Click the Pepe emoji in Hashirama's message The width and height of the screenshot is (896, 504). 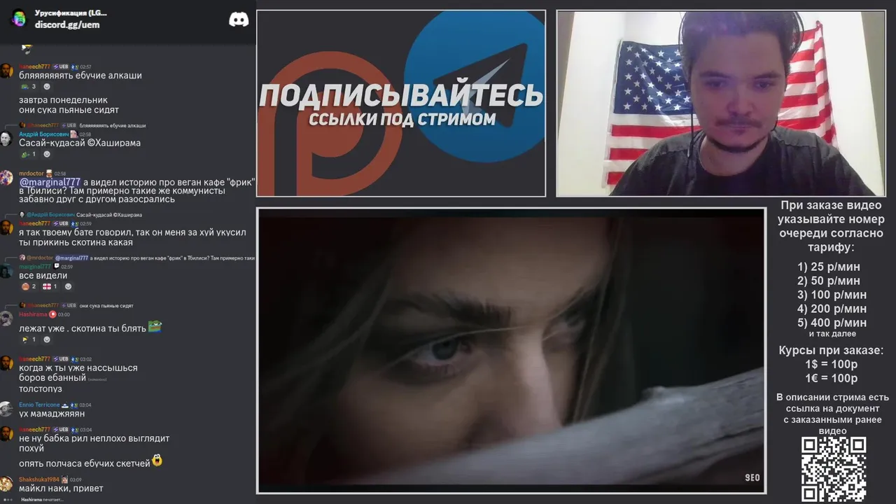pyautogui.click(x=155, y=326)
